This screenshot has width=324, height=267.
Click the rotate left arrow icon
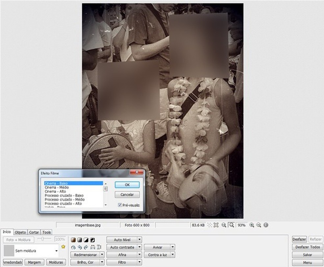pos(79,247)
